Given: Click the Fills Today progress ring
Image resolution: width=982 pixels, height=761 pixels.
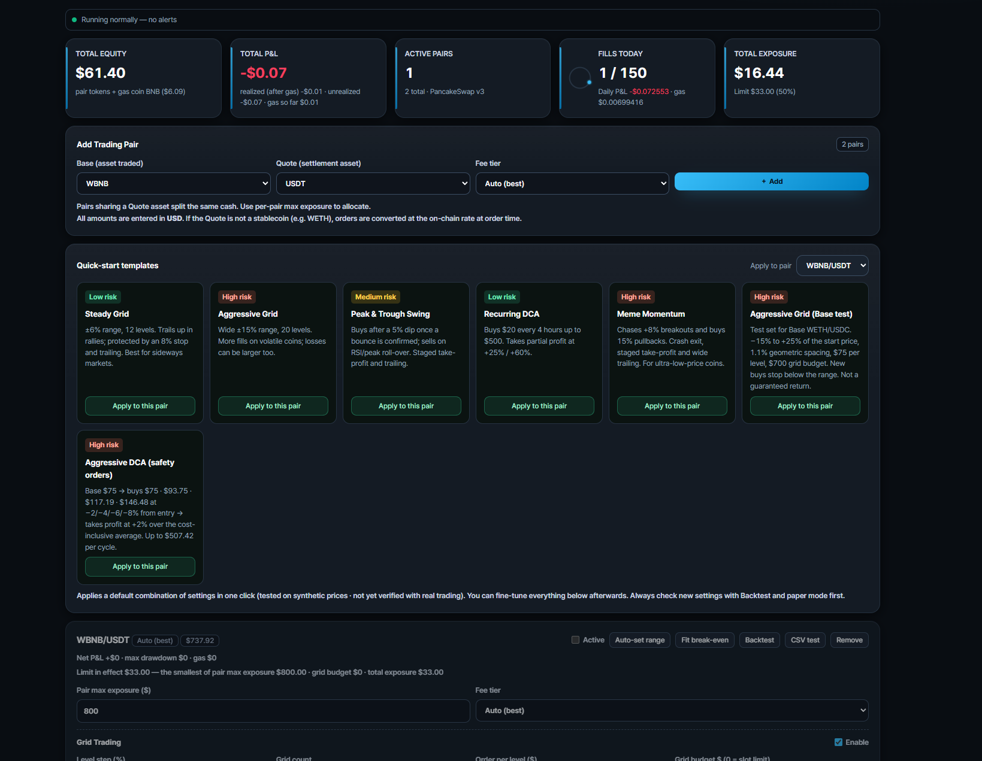Looking at the screenshot, I should coord(580,78).
